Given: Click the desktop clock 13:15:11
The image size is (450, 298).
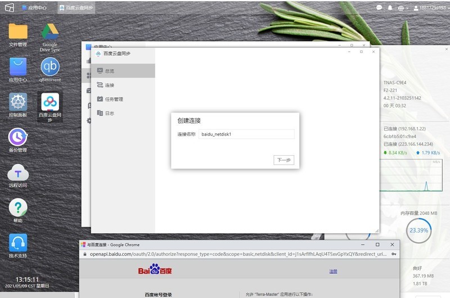Looking at the screenshot, I should click(27, 279).
